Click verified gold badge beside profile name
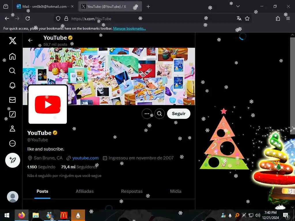Screen dimensions: 295x221 pos(55,133)
